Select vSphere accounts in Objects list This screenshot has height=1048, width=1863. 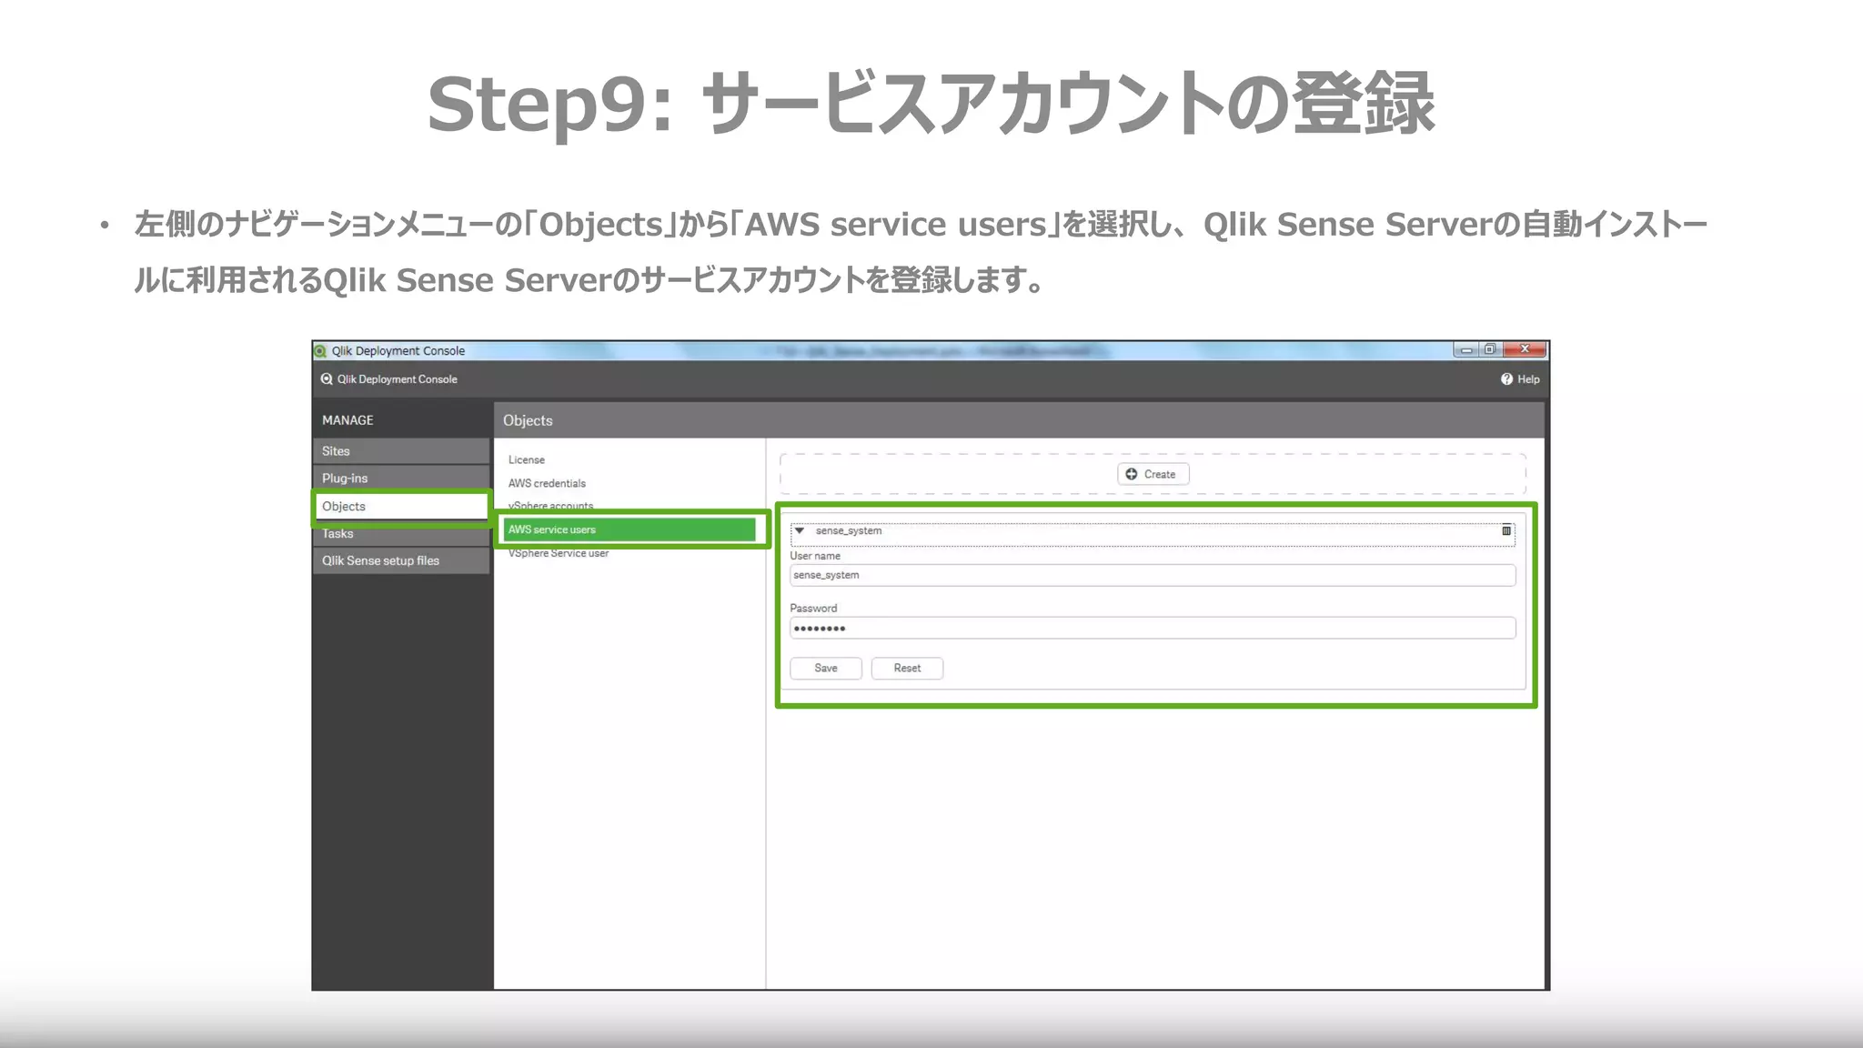pyautogui.click(x=550, y=506)
